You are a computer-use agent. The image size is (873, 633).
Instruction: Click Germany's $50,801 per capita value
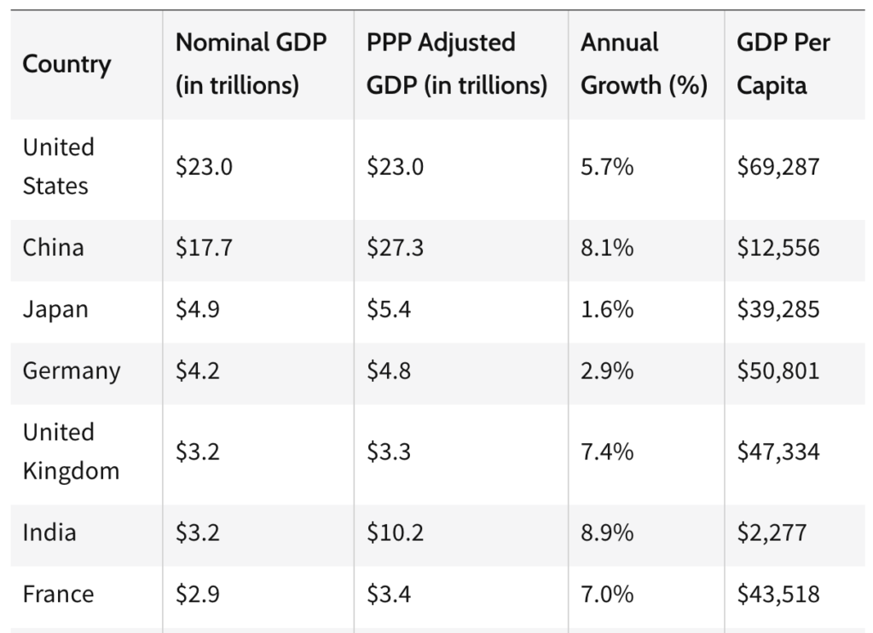coord(778,371)
